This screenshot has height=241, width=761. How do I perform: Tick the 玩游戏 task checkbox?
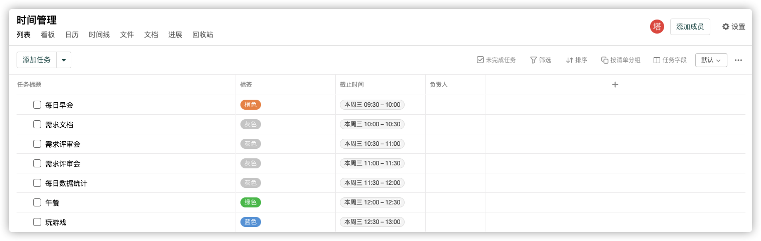37,222
